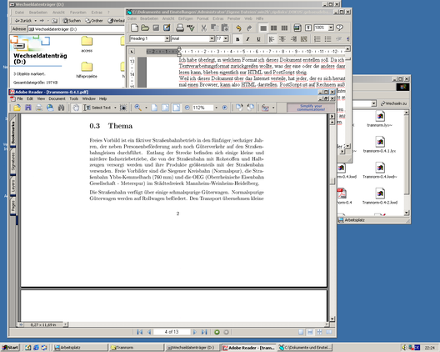Screen dimensions: 440x352
Task: Apply numbered list in word processor
Action: pyautogui.click(x=317, y=39)
